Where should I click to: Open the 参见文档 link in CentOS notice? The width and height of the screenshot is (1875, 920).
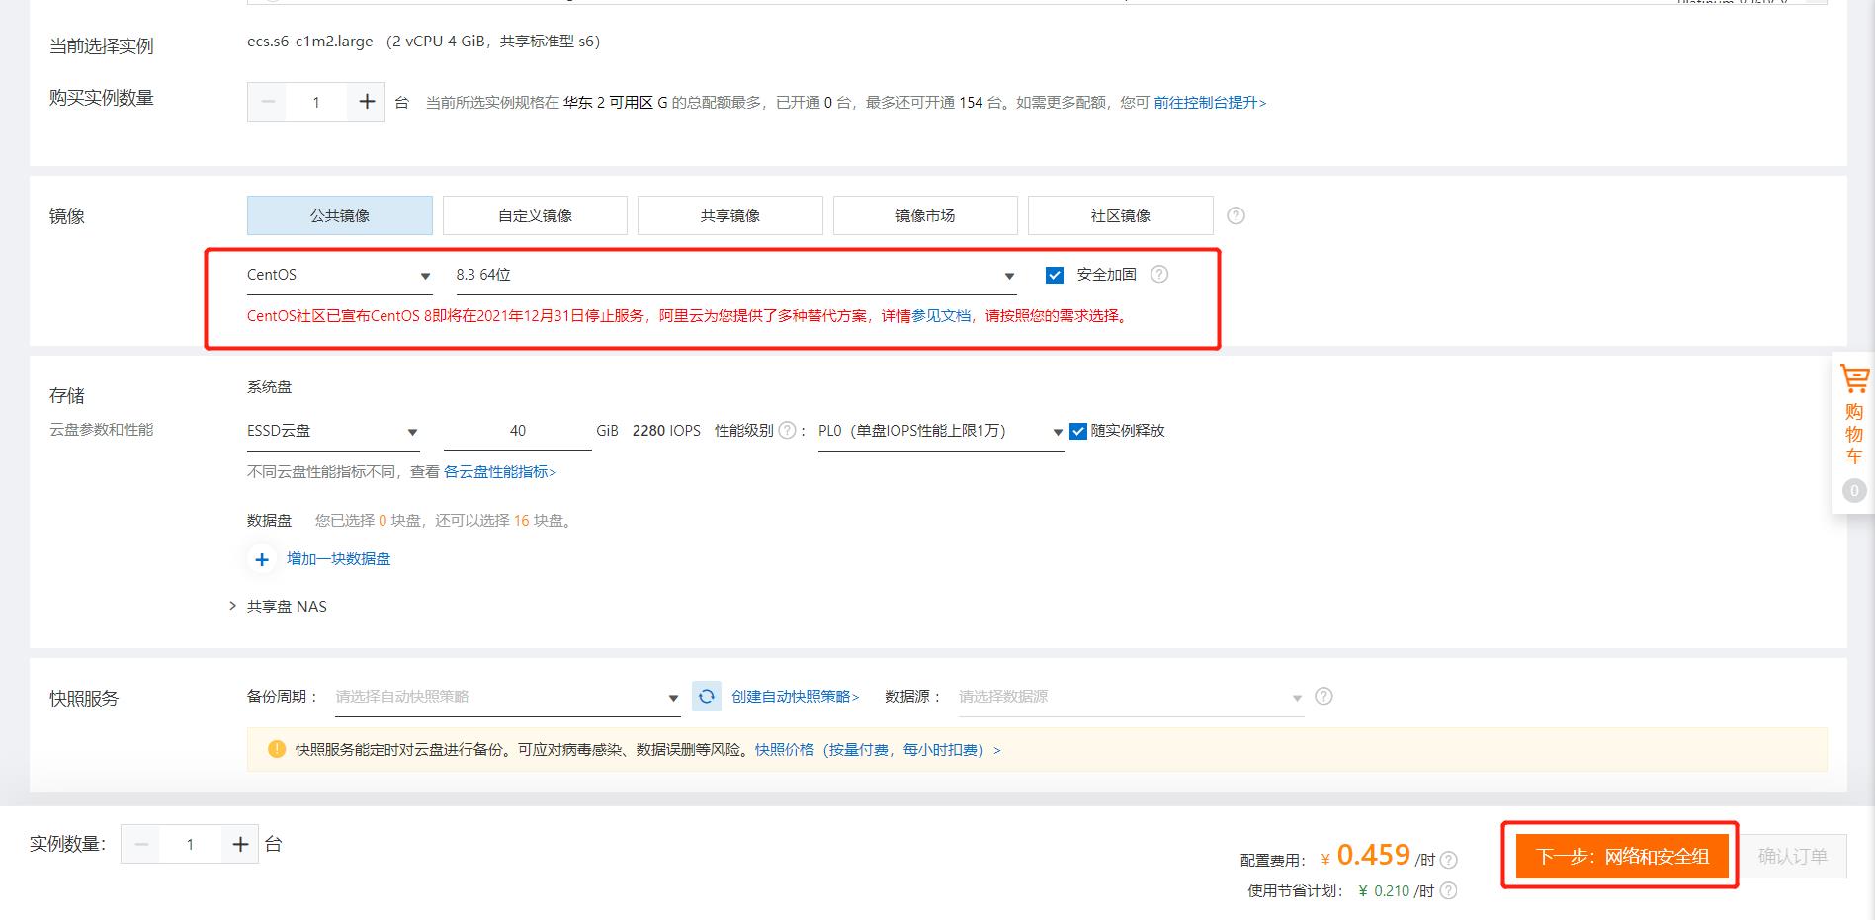pos(941,316)
